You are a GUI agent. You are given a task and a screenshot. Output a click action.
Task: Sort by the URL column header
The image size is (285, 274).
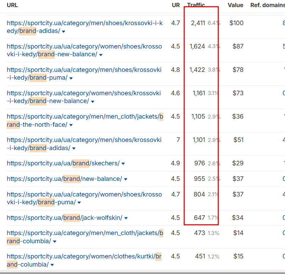coord(12,5)
